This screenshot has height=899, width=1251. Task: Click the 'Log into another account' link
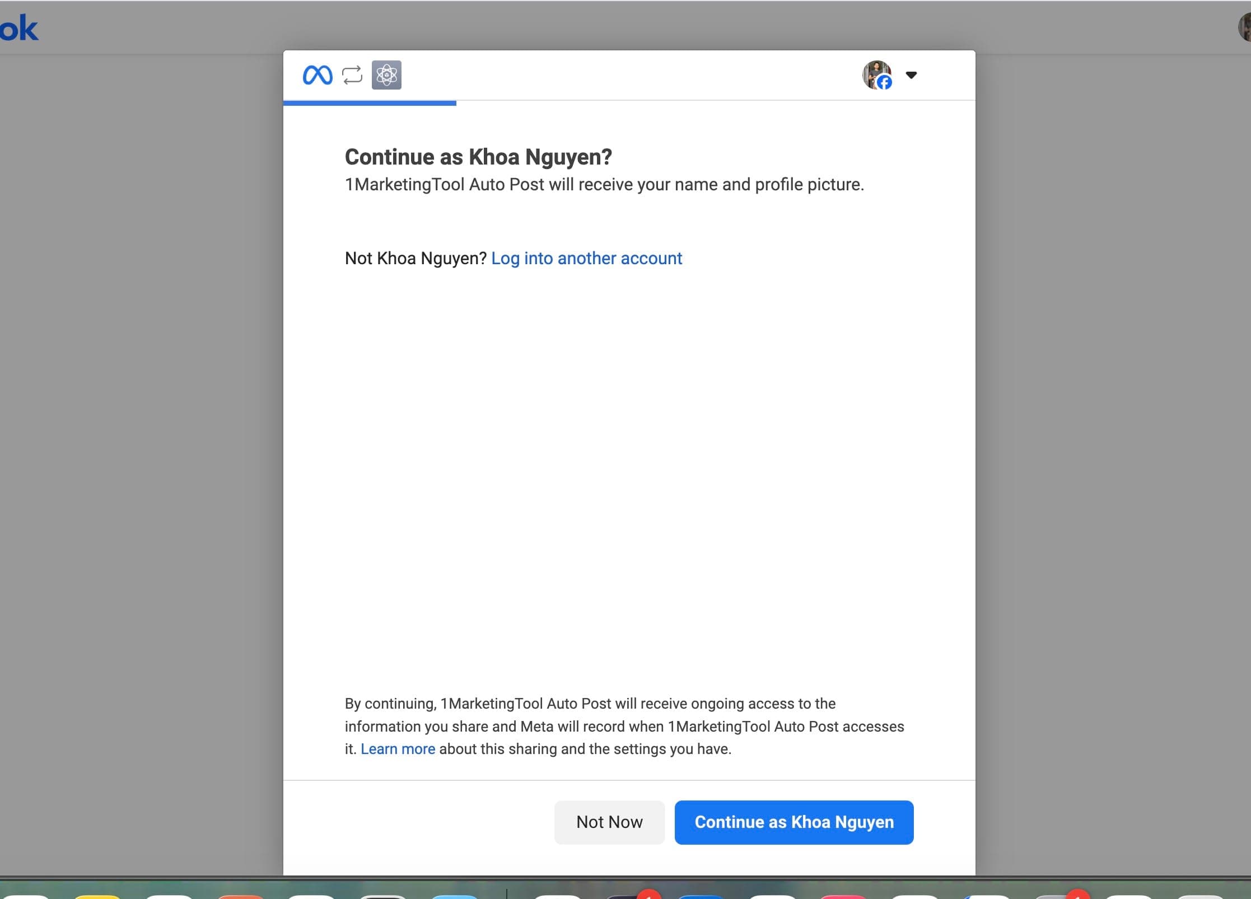(x=586, y=258)
